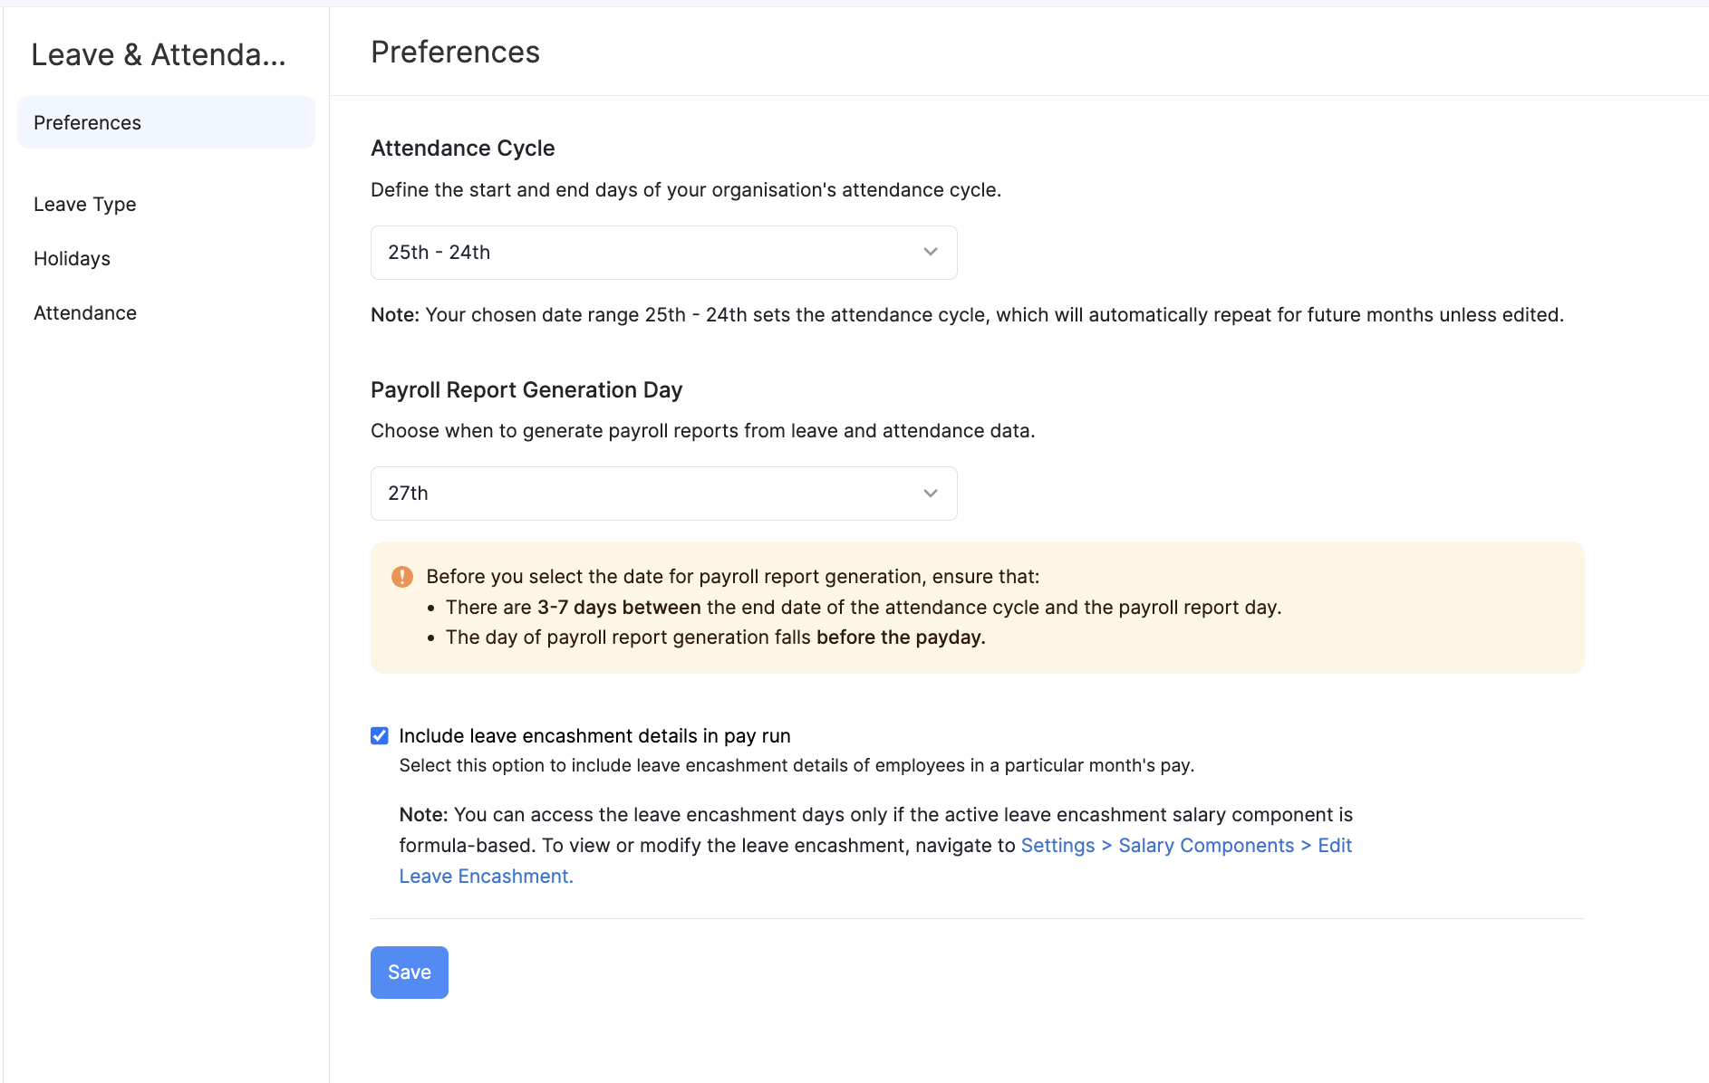1709x1083 pixels.
Task: Open the Attendance sidebar item
Action: coord(85,313)
